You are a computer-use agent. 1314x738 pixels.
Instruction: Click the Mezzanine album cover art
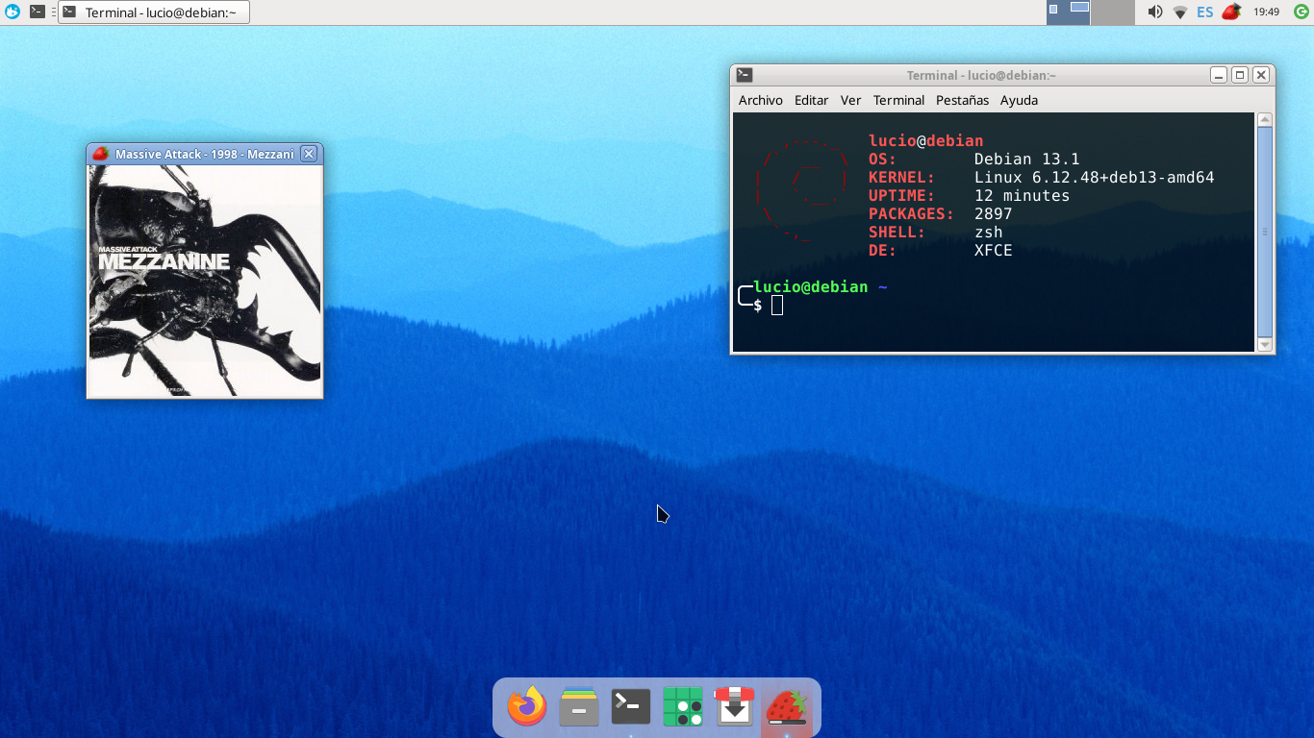205,281
